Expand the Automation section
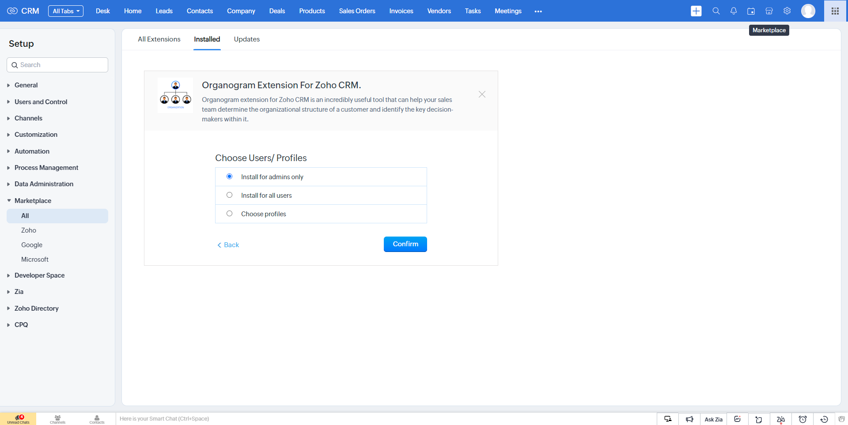This screenshot has width=848, height=425. pyautogui.click(x=32, y=151)
